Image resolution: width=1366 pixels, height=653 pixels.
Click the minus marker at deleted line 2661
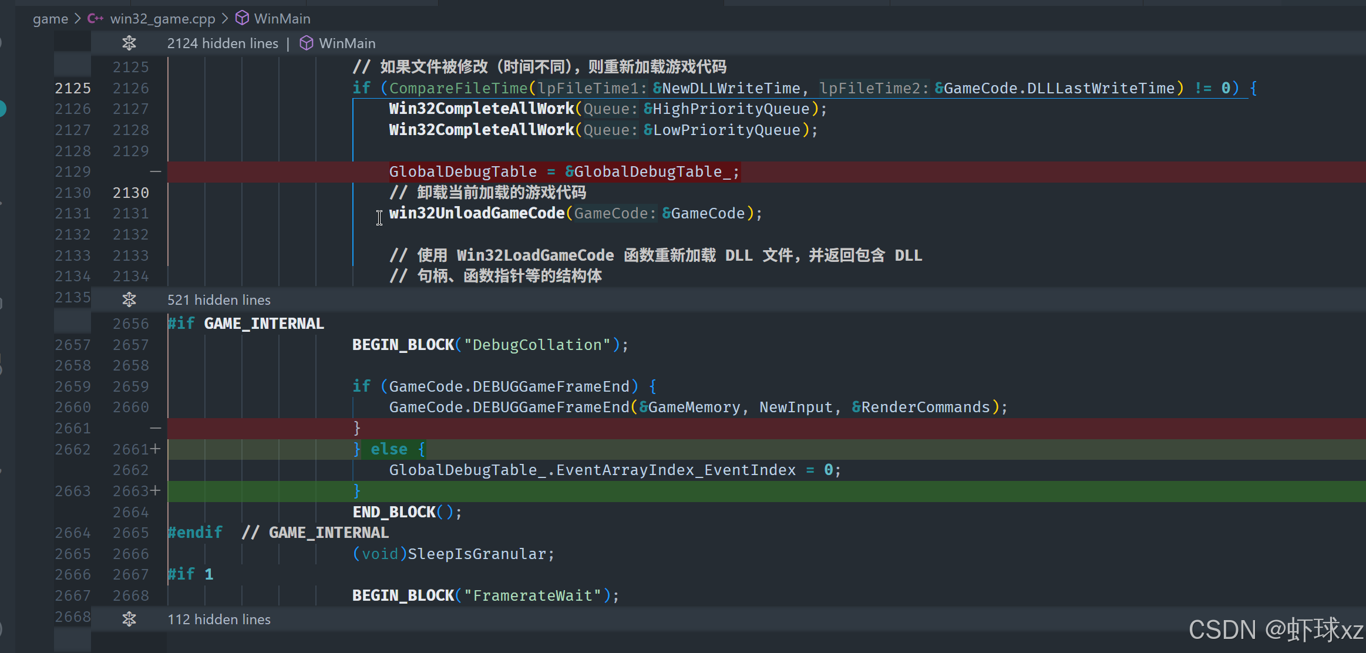pos(155,428)
